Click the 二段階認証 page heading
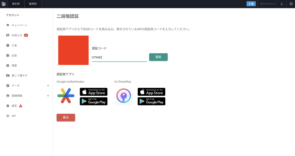 tap(68, 16)
